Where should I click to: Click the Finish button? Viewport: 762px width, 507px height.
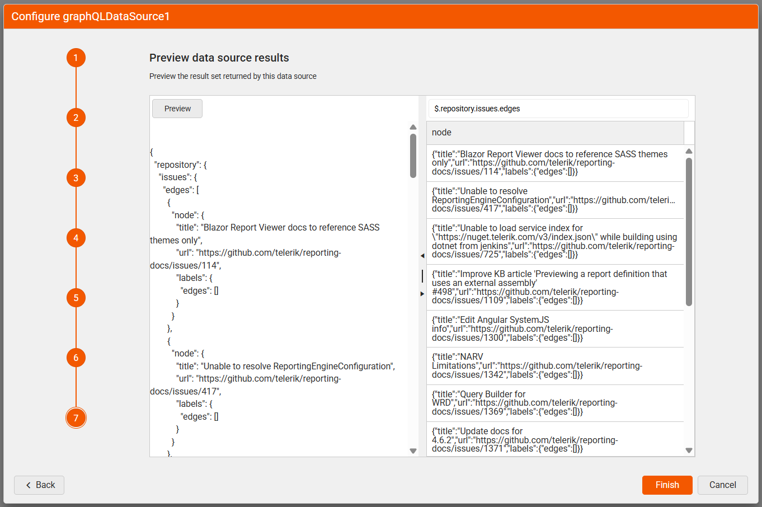point(667,485)
